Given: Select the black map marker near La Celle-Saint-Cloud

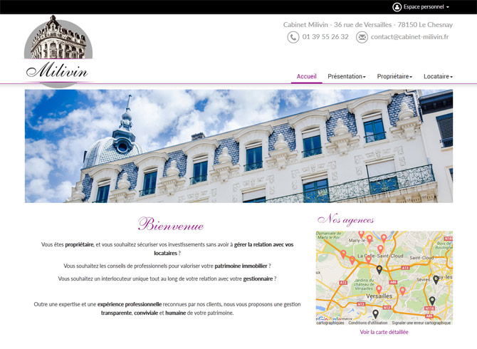Looking at the screenshot, I should 379,269.
